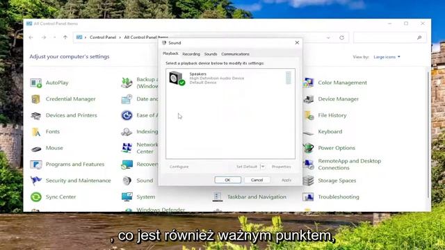445x250 pixels.
Task: Click OK in the Sound dialog
Action: coord(227,180)
